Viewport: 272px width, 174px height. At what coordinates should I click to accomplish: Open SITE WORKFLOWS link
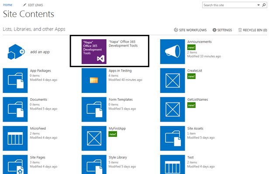pos(193,30)
